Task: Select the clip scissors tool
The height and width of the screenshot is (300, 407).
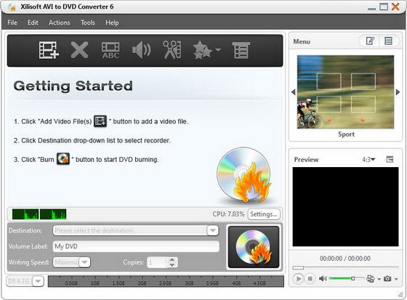Action: pyautogui.click(x=172, y=50)
